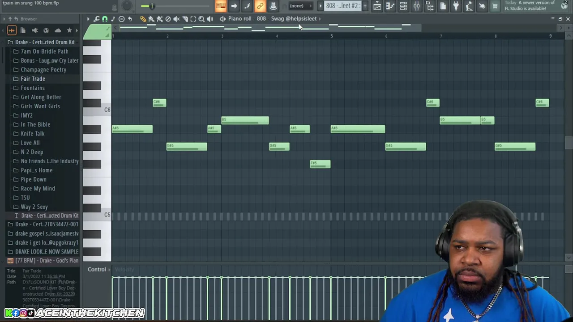The image size is (573, 322).
Task: Click the F#5 note in piano roll
Action: [x=320, y=164]
